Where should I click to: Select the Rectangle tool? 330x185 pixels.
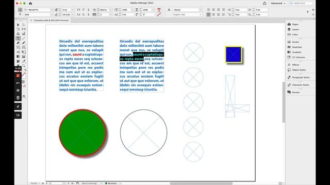pos(24,47)
